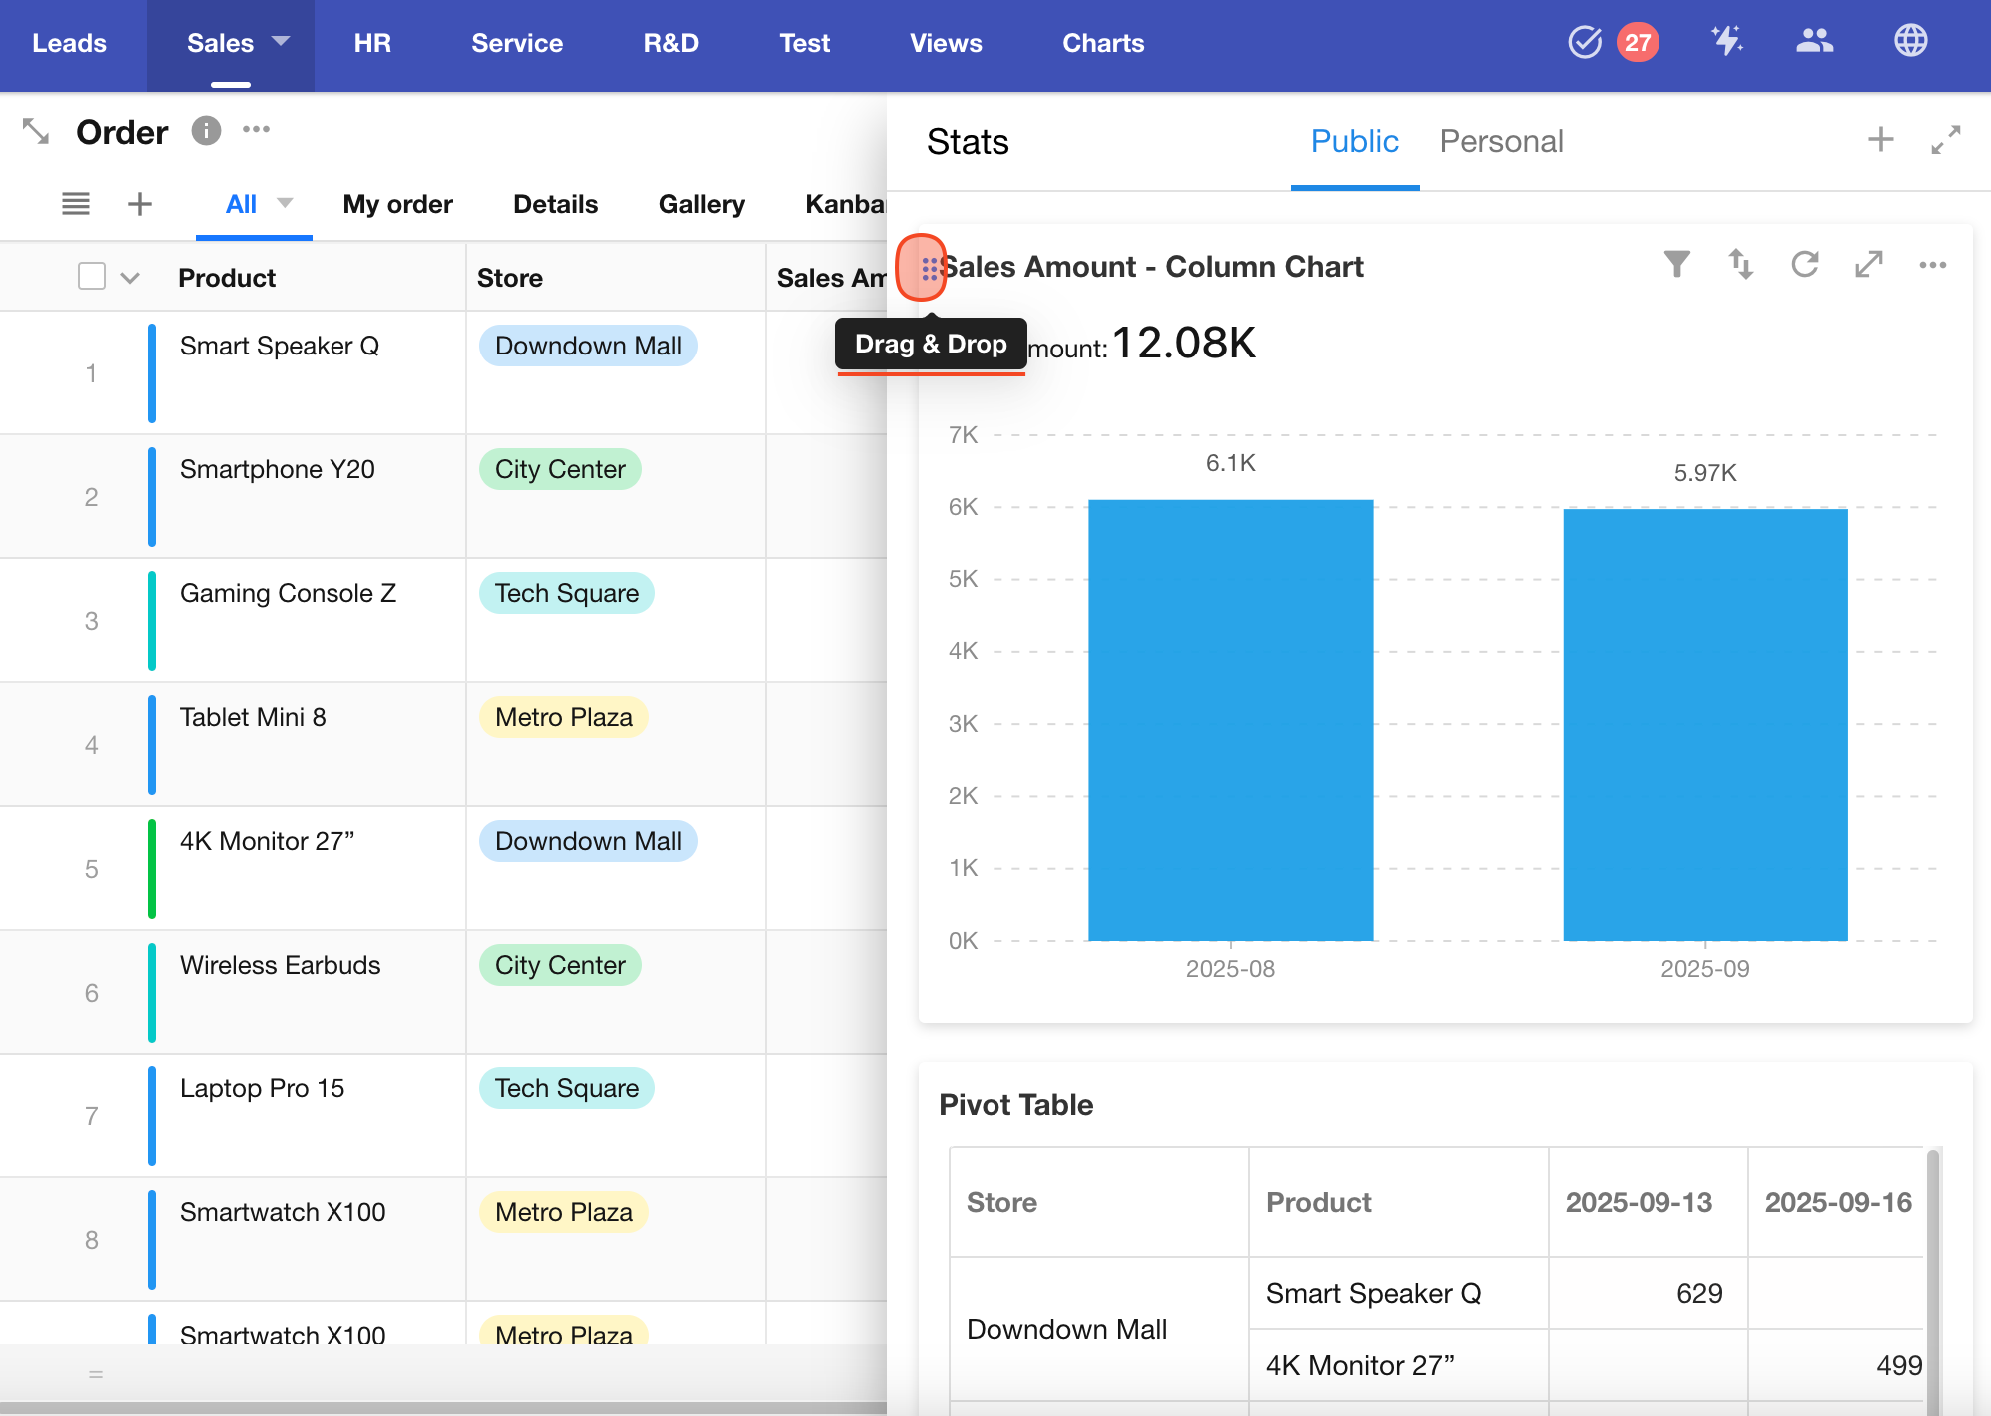Toggle the select-all checkbox in table header
Viewport: 1991px width, 1416px height.
pyautogui.click(x=92, y=277)
